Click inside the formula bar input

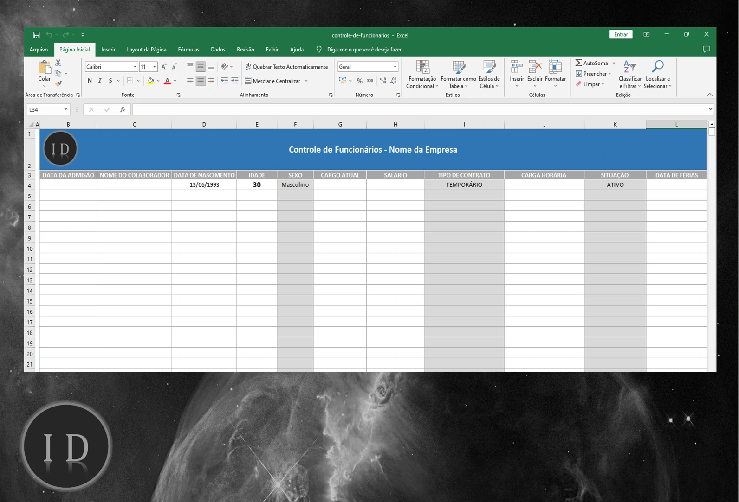[418, 110]
